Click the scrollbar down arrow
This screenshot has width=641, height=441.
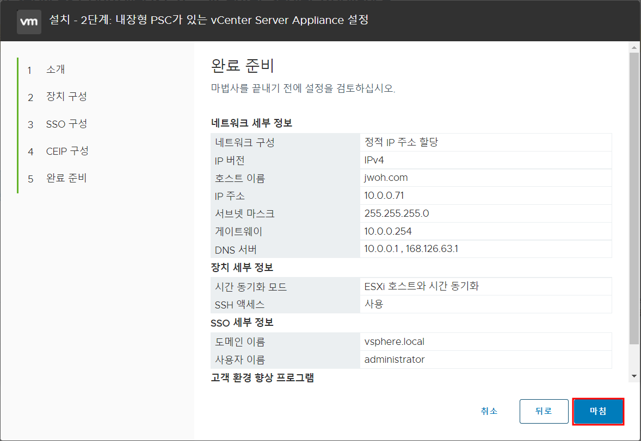634,376
